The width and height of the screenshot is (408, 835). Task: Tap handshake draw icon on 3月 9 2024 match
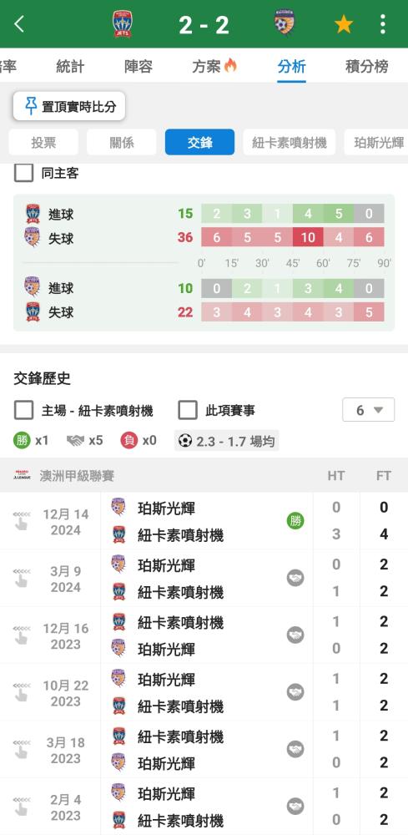pyautogui.click(x=295, y=578)
